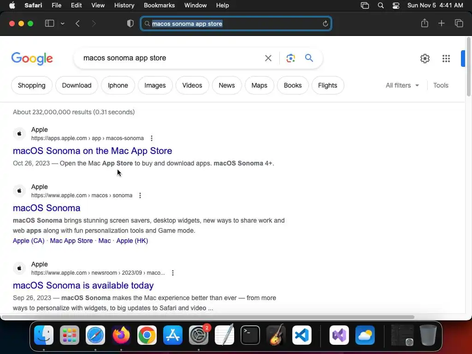The image size is (472, 354).
Task: Open the Google apps grid
Action: coord(446,59)
